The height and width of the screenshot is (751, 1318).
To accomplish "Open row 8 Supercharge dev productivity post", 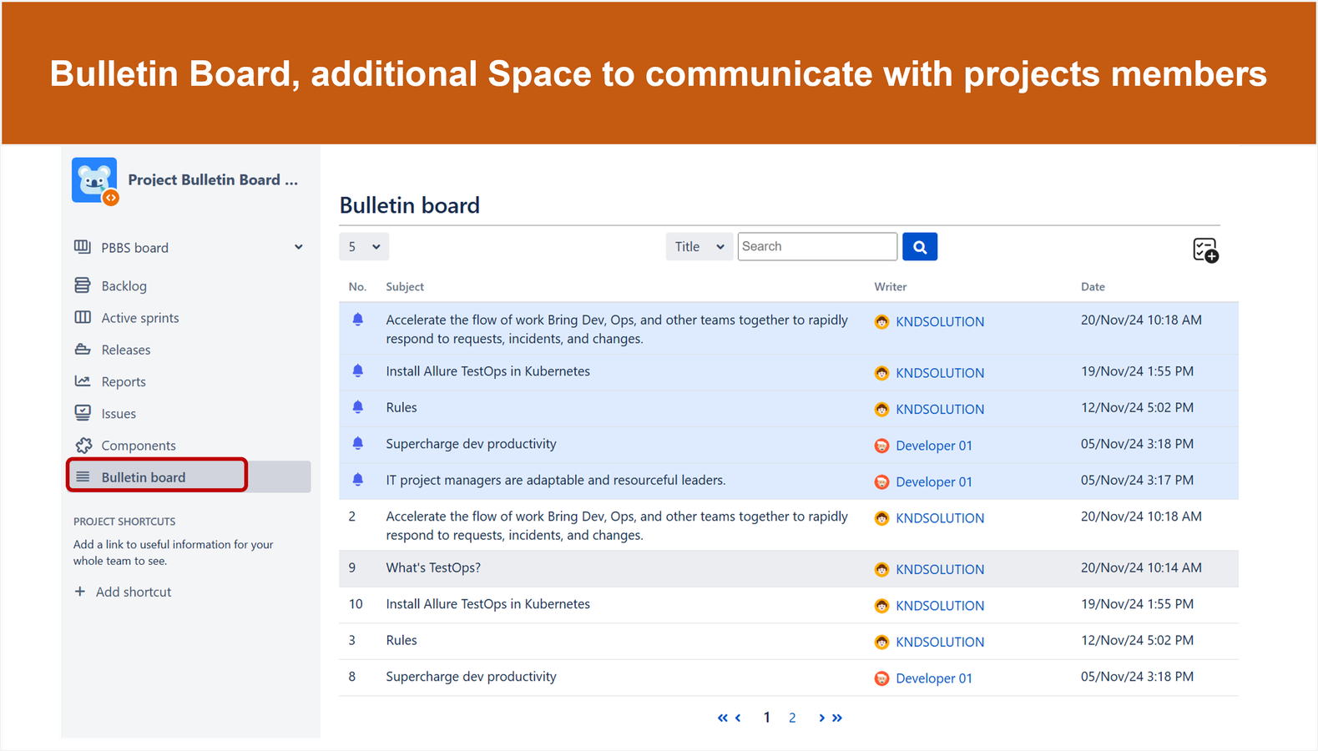I will point(471,677).
